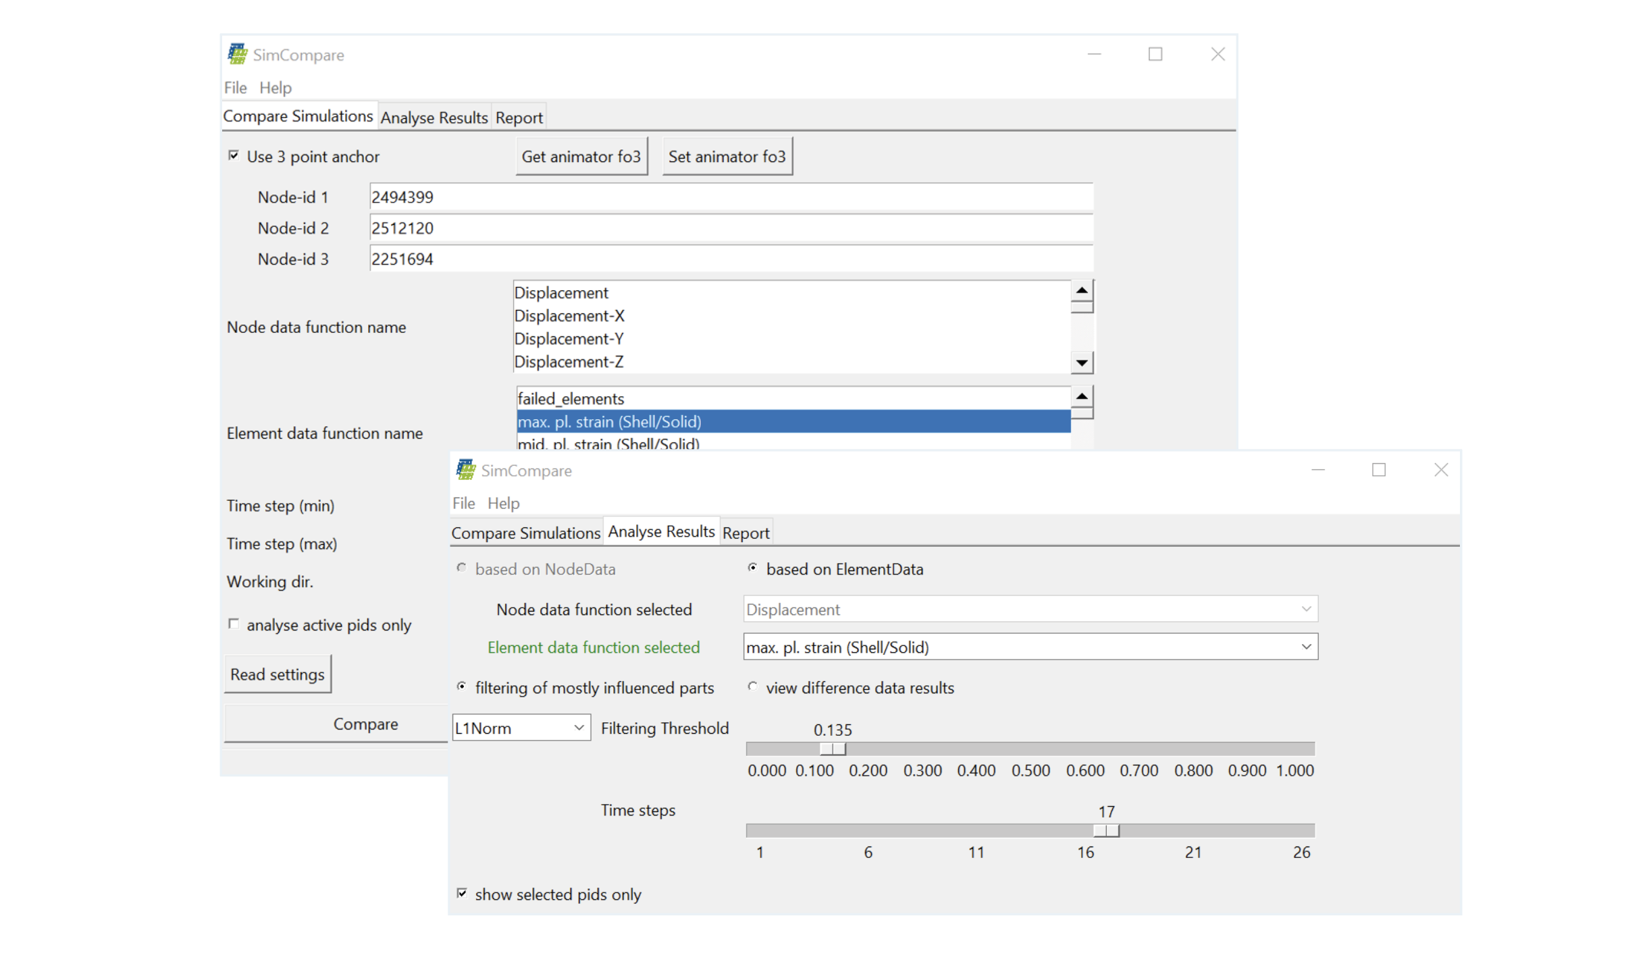The image size is (1649, 964).
Task: Uncheck show selected pids only
Action: pyautogui.click(x=462, y=893)
